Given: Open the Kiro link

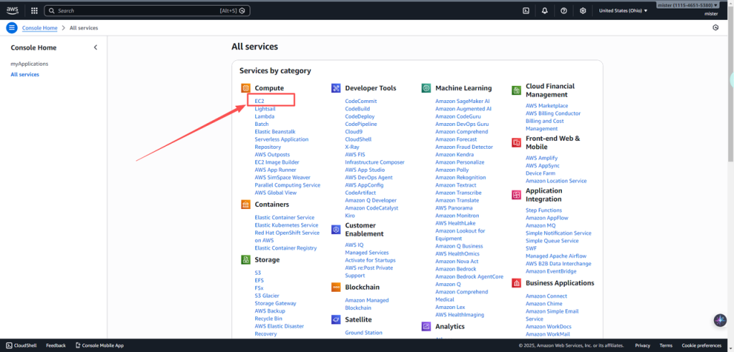Looking at the screenshot, I should click(x=350, y=215).
